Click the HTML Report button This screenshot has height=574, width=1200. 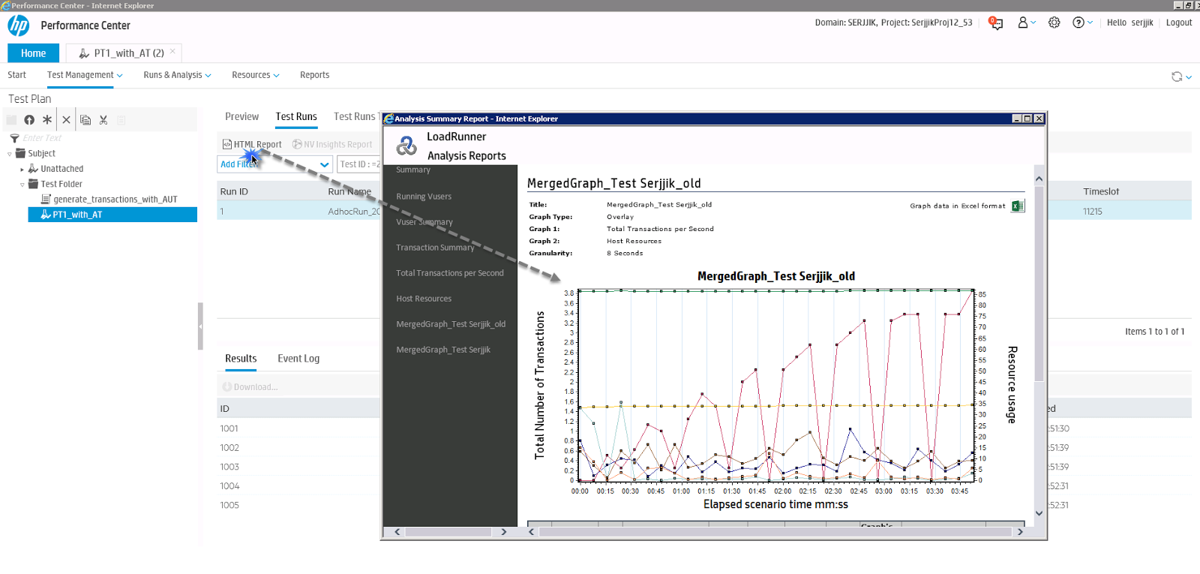pyautogui.click(x=252, y=145)
